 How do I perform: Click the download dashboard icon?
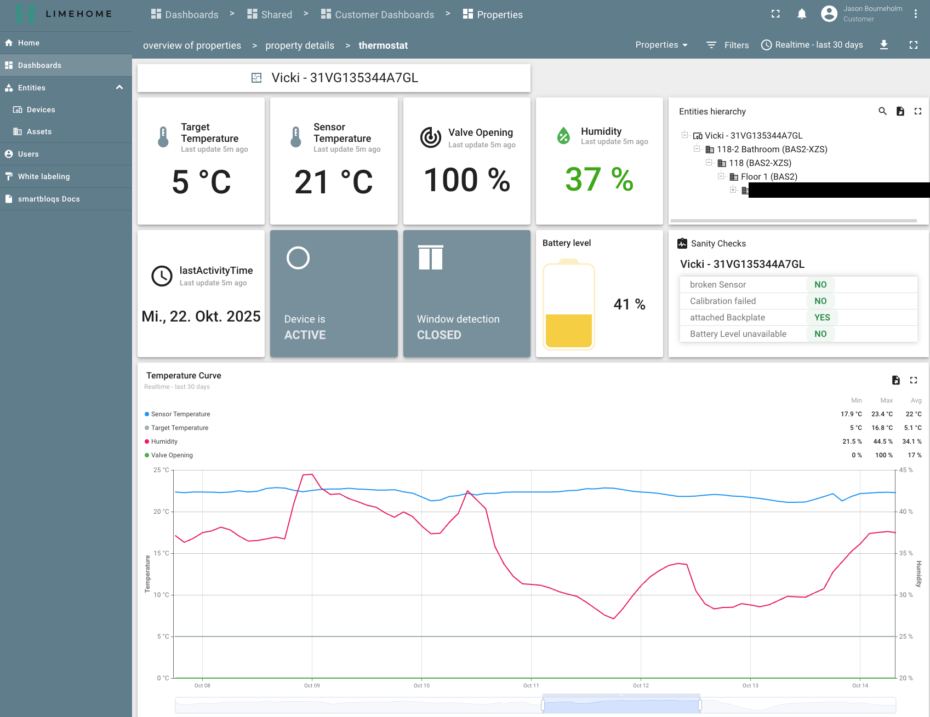point(883,45)
